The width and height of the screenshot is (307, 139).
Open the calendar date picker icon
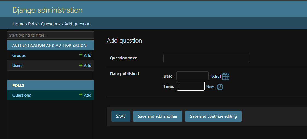[226, 76]
